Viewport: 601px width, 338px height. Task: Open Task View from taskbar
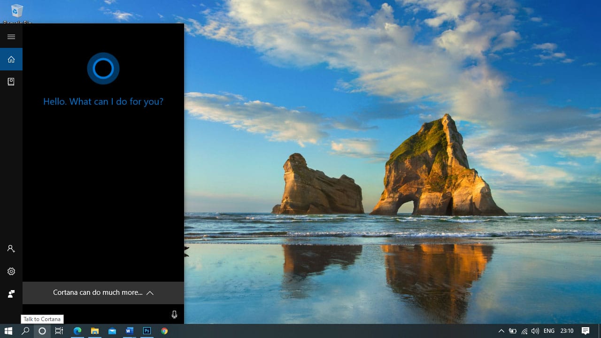(x=59, y=331)
